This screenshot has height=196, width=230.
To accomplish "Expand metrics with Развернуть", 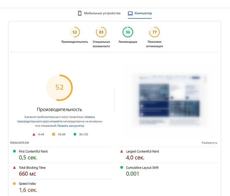I will click(x=209, y=143).
